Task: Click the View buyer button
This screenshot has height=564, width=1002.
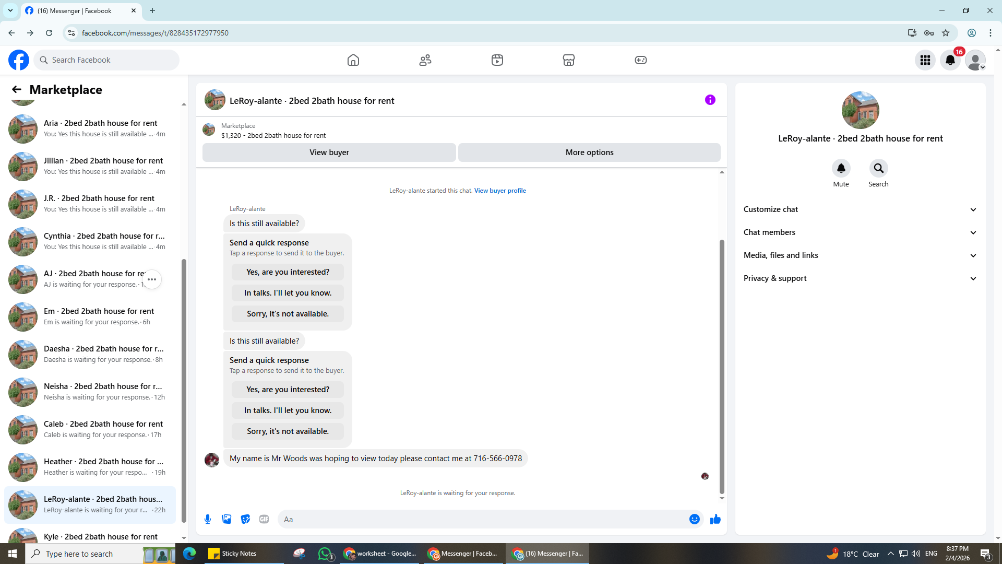Action: tap(329, 152)
